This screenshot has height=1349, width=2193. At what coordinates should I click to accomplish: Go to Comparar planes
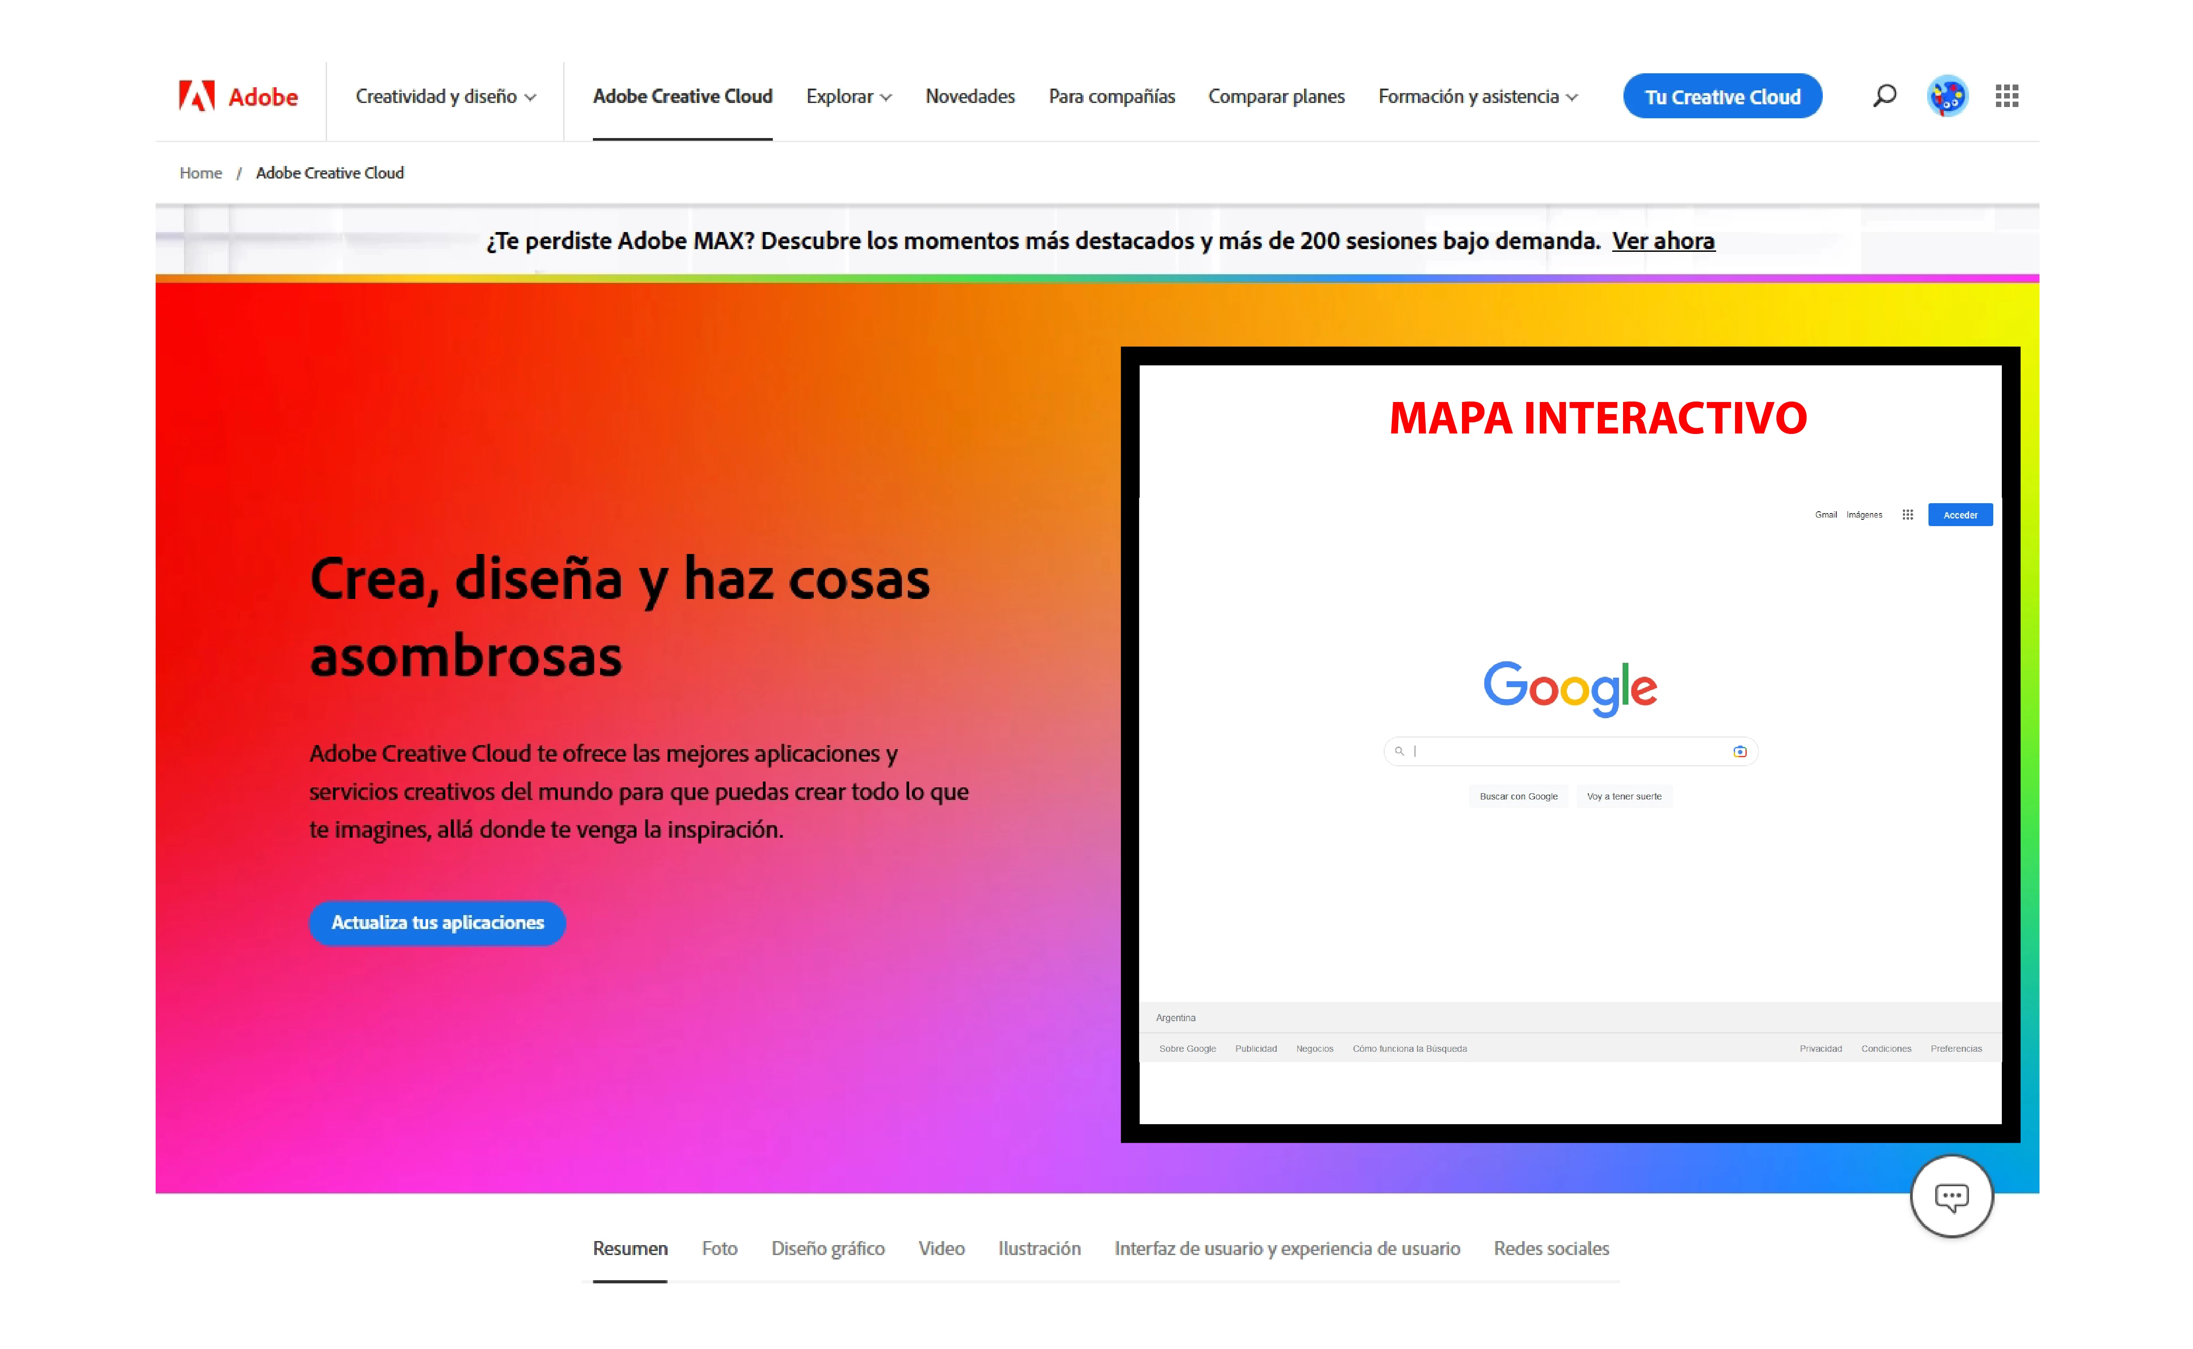(1275, 96)
